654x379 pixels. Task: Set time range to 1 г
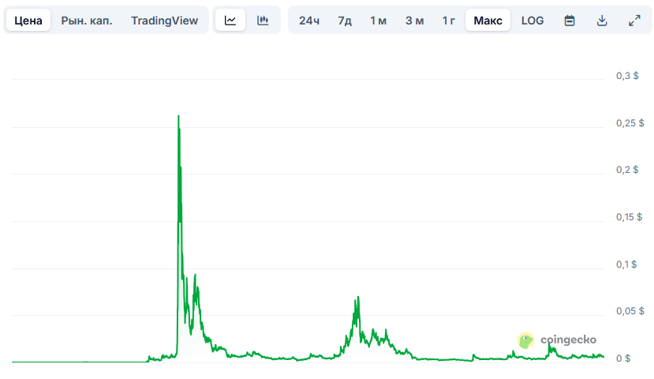pos(449,20)
